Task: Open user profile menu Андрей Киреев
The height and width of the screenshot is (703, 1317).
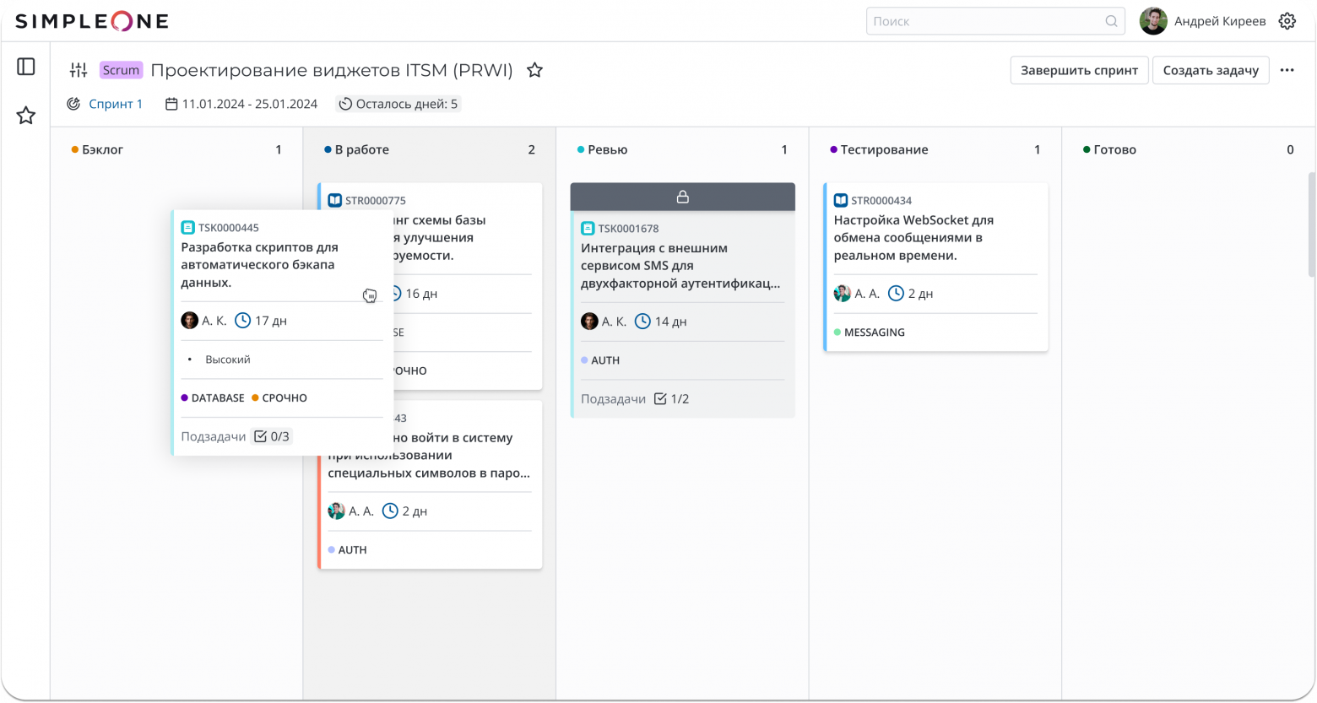Action: point(1203,21)
